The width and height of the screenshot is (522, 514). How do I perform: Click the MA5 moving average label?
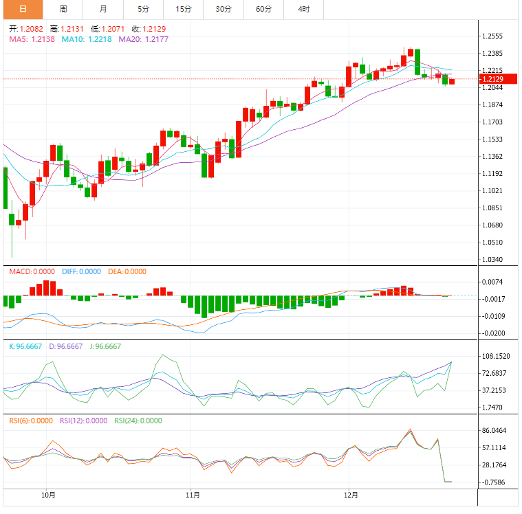pos(32,40)
